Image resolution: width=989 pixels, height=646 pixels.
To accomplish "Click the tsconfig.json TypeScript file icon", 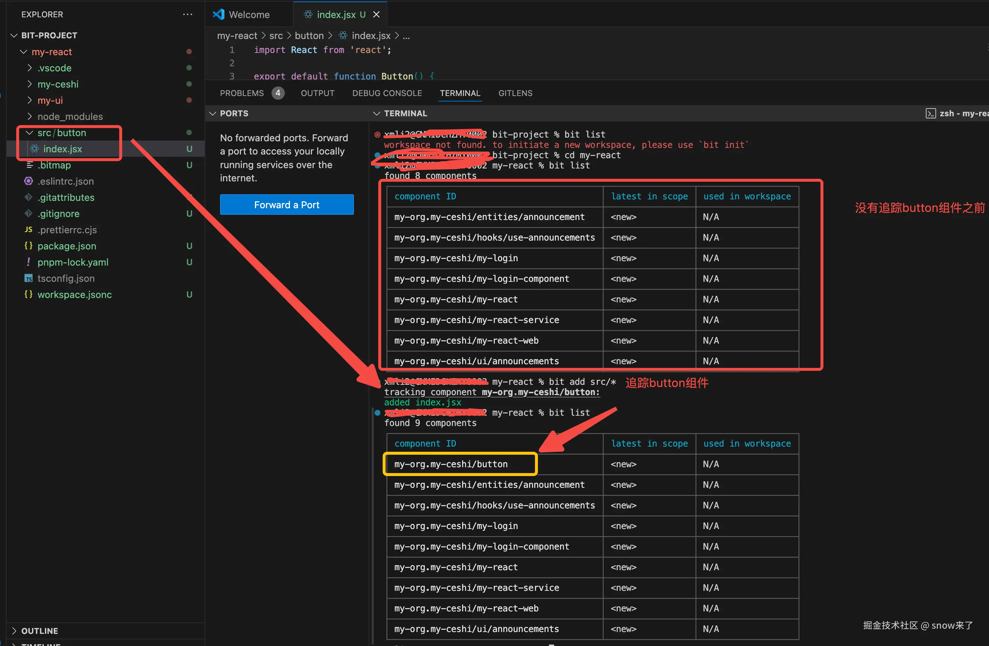I will pyautogui.click(x=28, y=278).
